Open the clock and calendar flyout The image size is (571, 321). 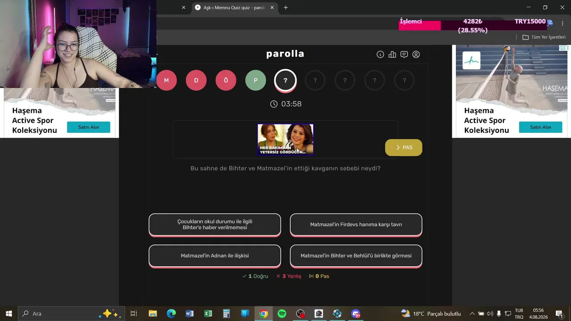point(538,313)
